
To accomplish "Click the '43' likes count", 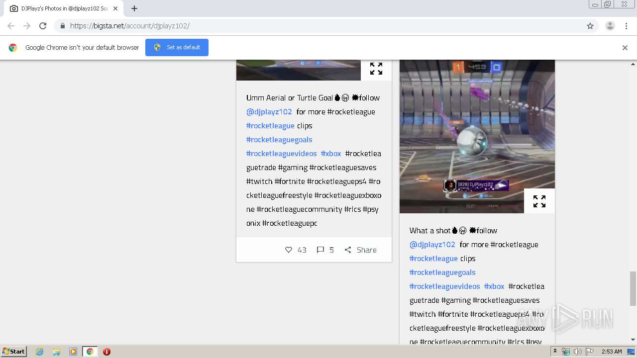I will (302, 250).
